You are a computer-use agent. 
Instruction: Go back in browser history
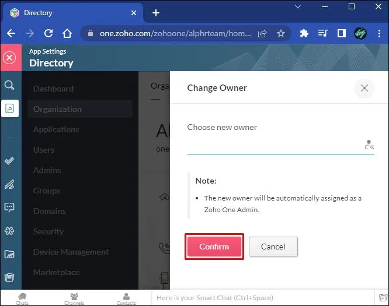pos(11,33)
